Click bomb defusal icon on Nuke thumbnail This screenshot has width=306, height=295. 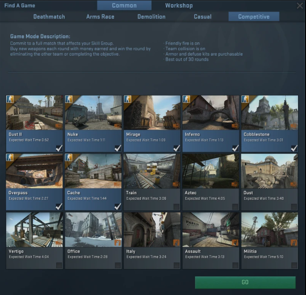point(118,126)
